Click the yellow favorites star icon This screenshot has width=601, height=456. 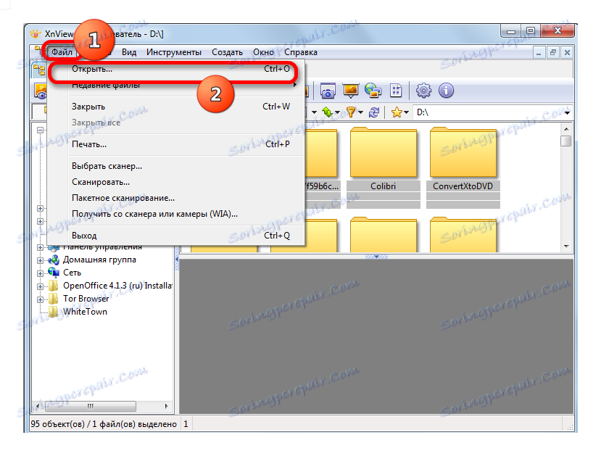tap(397, 112)
